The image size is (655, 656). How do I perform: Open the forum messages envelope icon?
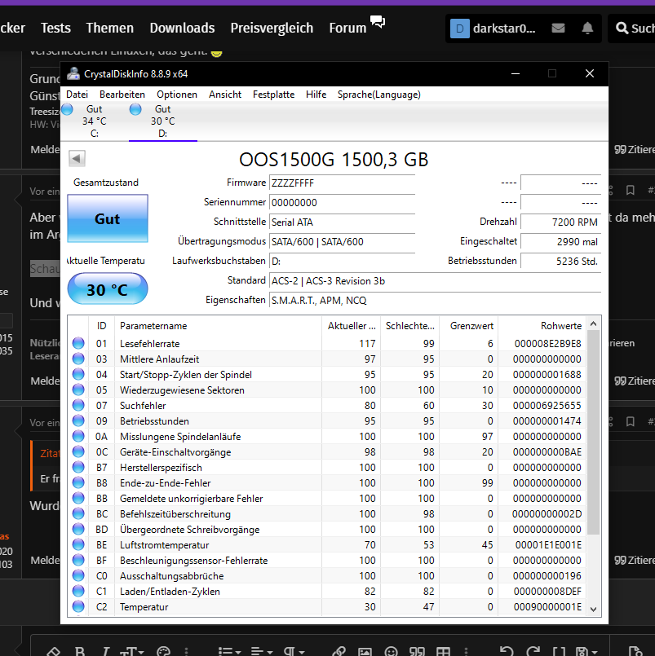[558, 28]
